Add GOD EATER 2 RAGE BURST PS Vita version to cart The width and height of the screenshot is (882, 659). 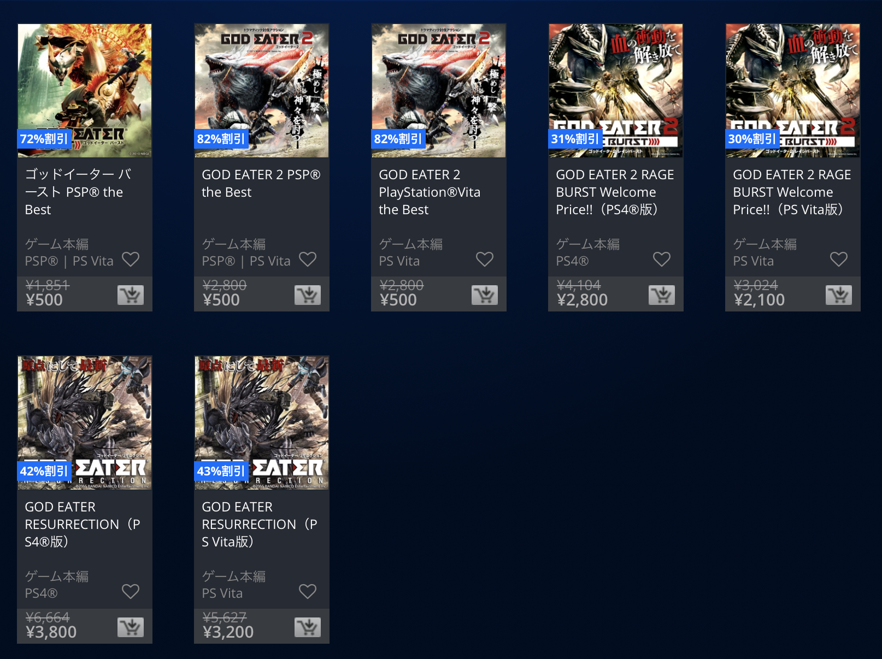pyautogui.click(x=839, y=295)
